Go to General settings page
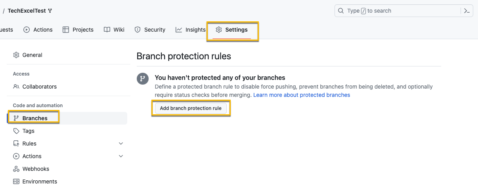This screenshot has height=189, width=478. [32, 55]
